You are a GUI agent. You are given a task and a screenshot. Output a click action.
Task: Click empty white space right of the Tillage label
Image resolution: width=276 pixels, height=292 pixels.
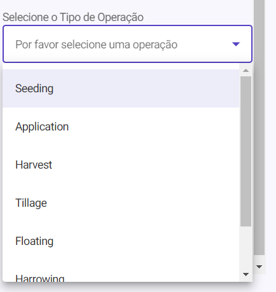coord(143,203)
